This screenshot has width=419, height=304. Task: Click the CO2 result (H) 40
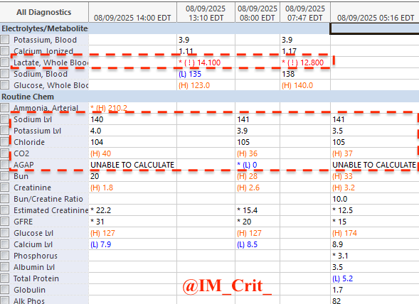(x=101, y=153)
